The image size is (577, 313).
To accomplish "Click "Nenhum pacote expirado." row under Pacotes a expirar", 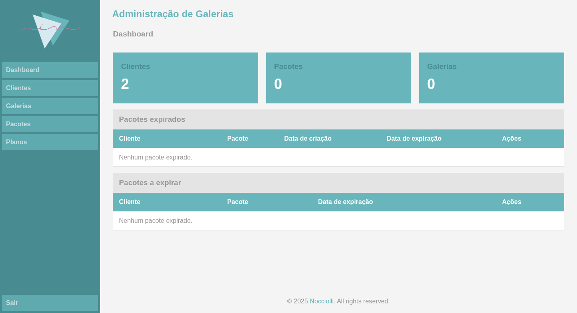I will 339,221.
